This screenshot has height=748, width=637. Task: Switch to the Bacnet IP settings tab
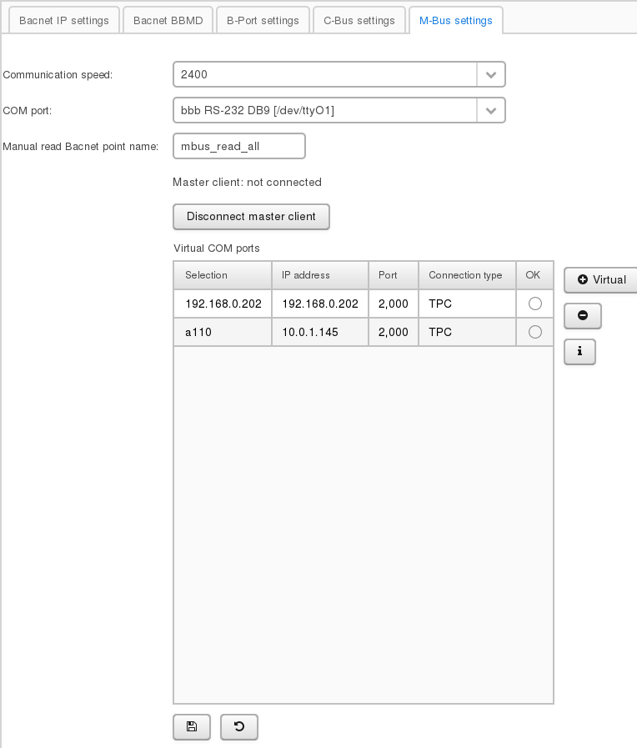[64, 21]
